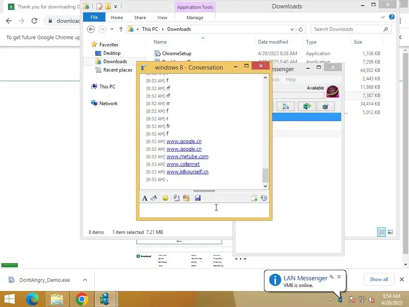Select Network in Explorer sidebar
The image size is (409, 307).
108,104
